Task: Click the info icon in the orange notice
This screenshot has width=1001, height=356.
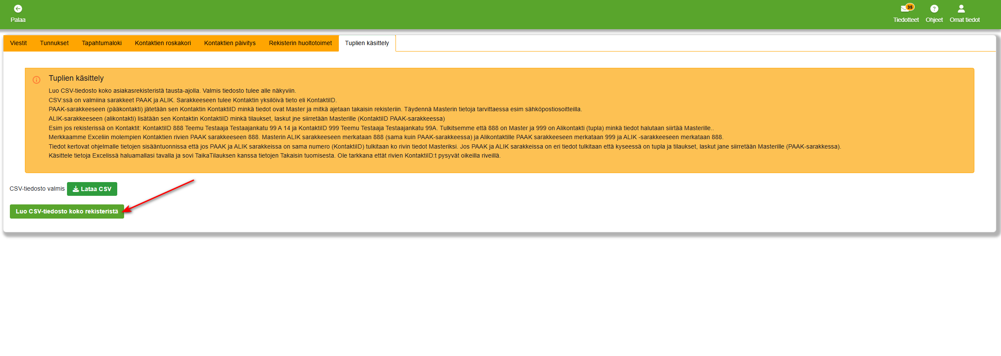Action: (x=37, y=80)
